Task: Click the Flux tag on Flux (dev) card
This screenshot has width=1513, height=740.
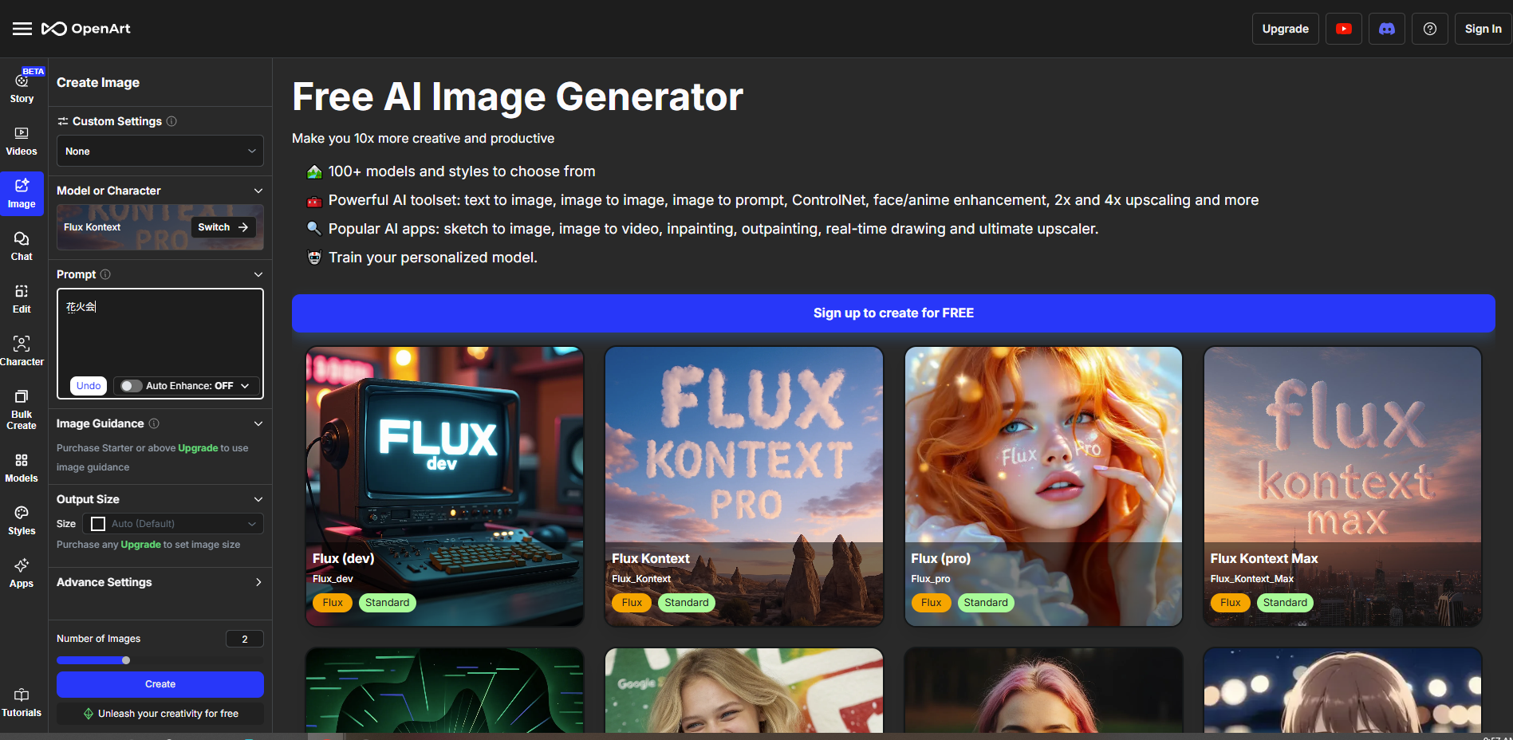Action: 333,603
